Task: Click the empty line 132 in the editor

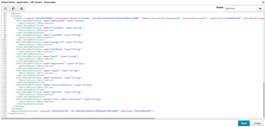Action: (80, 116)
